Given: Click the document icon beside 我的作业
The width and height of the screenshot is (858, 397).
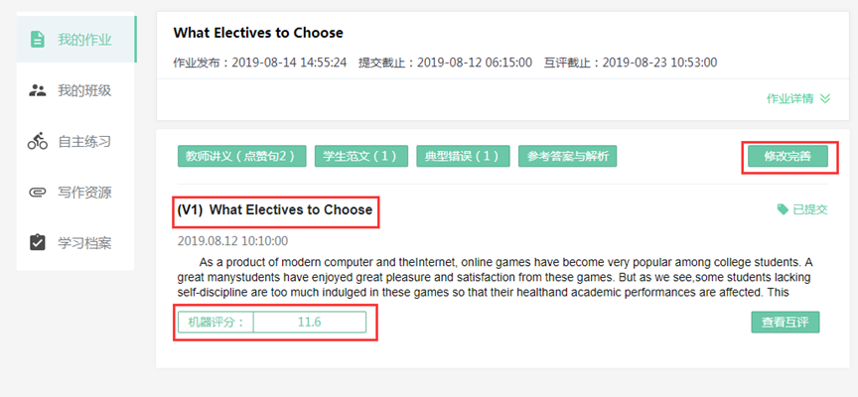Looking at the screenshot, I should (38, 40).
